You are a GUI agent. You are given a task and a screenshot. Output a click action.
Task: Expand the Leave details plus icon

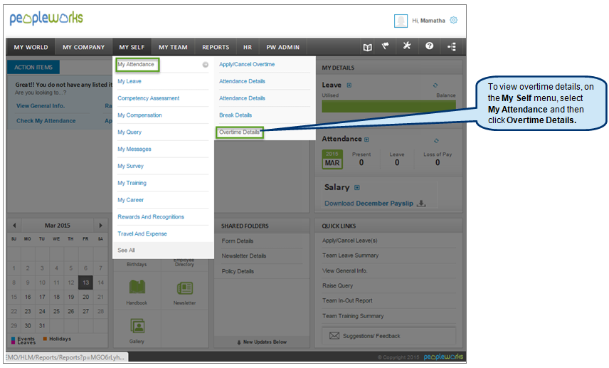pos(349,85)
